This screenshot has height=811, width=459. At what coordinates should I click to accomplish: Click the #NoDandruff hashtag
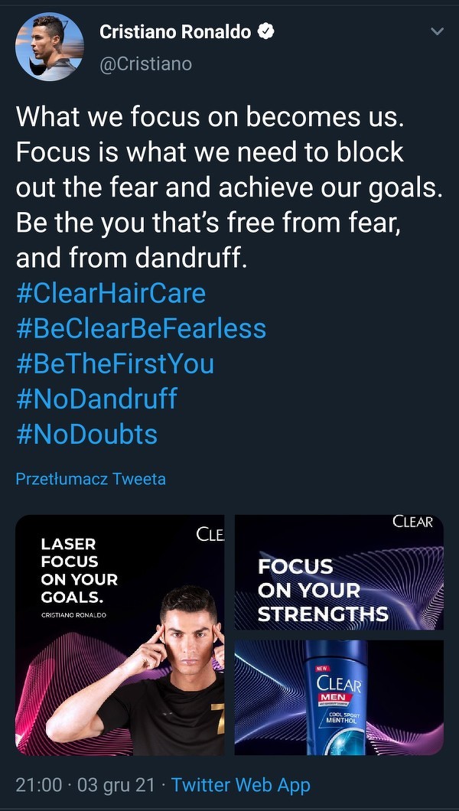(x=96, y=399)
